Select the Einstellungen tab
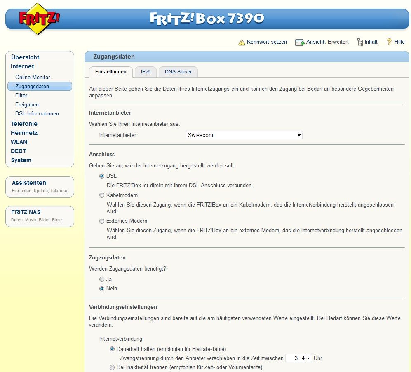Screen dimensions: 411x372 pyautogui.click(x=110, y=71)
